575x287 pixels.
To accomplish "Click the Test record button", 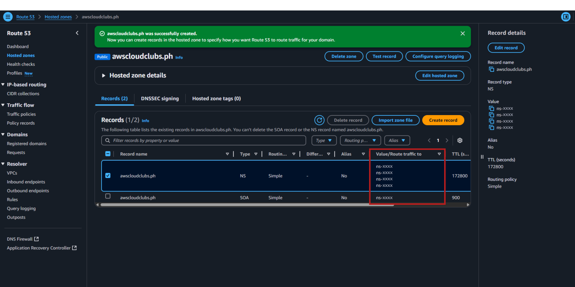I will 384,56.
